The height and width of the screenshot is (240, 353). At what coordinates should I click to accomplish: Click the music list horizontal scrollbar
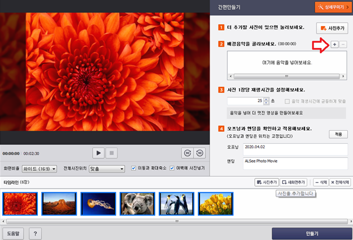coord(286,76)
